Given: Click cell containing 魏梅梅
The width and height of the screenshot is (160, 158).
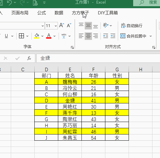Looking at the screenshot, I should coord(70,82).
